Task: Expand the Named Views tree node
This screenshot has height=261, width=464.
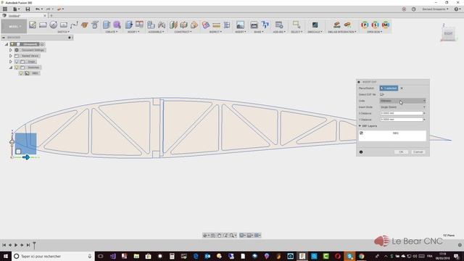Action: pyautogui.click(x=11, y=56)
